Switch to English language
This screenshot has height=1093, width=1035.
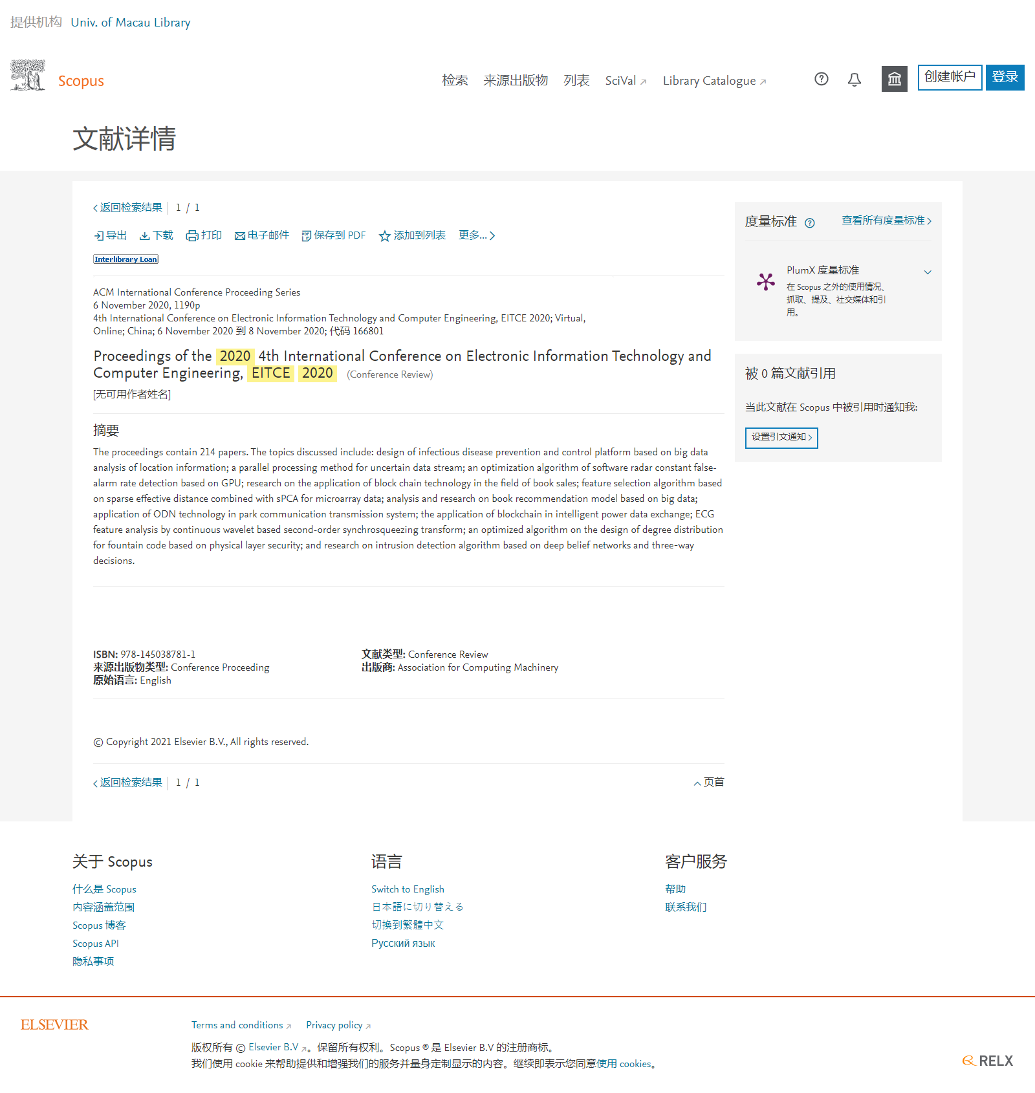(408, 889)
